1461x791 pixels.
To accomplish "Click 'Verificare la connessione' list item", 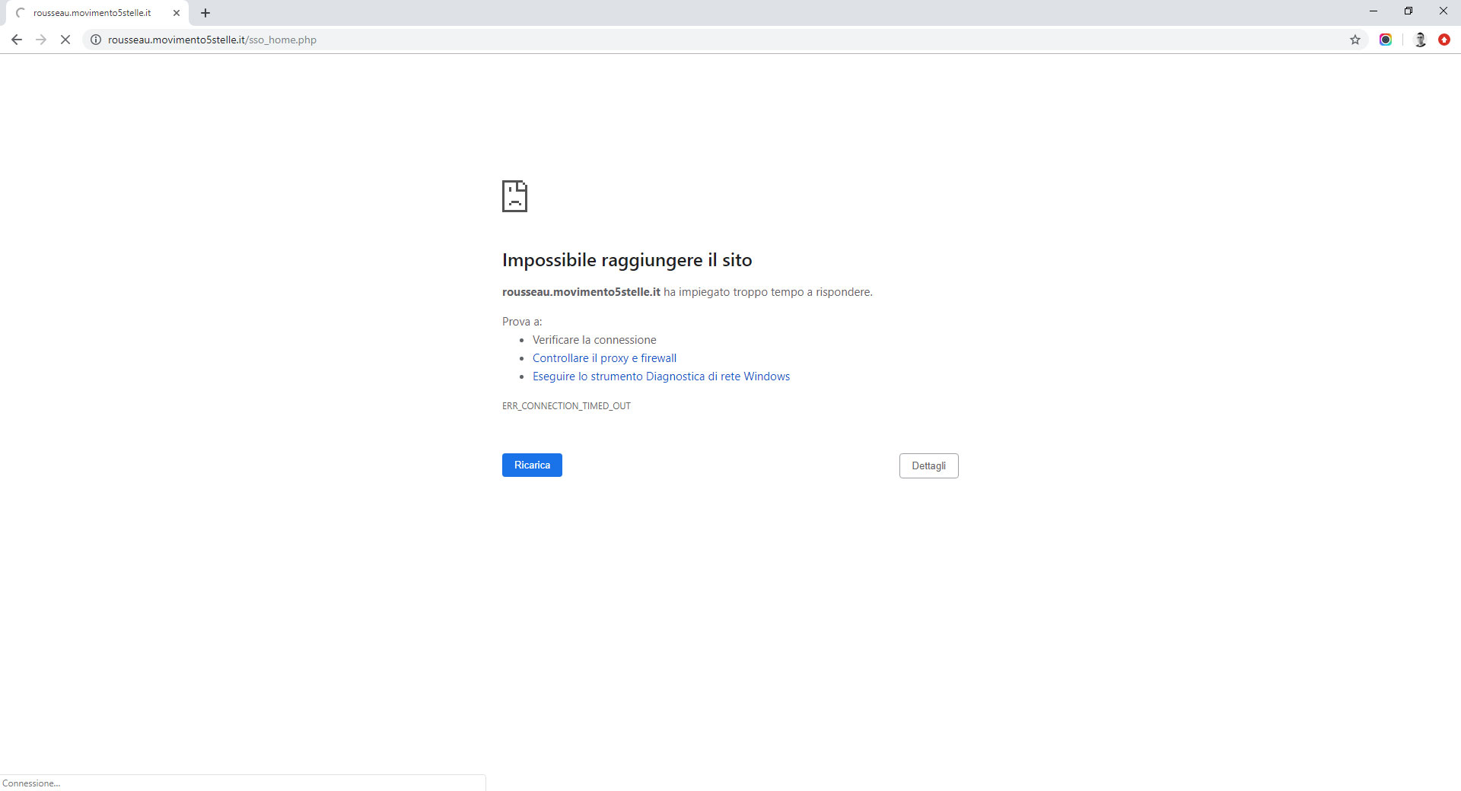I will click(x=594, y=340).
